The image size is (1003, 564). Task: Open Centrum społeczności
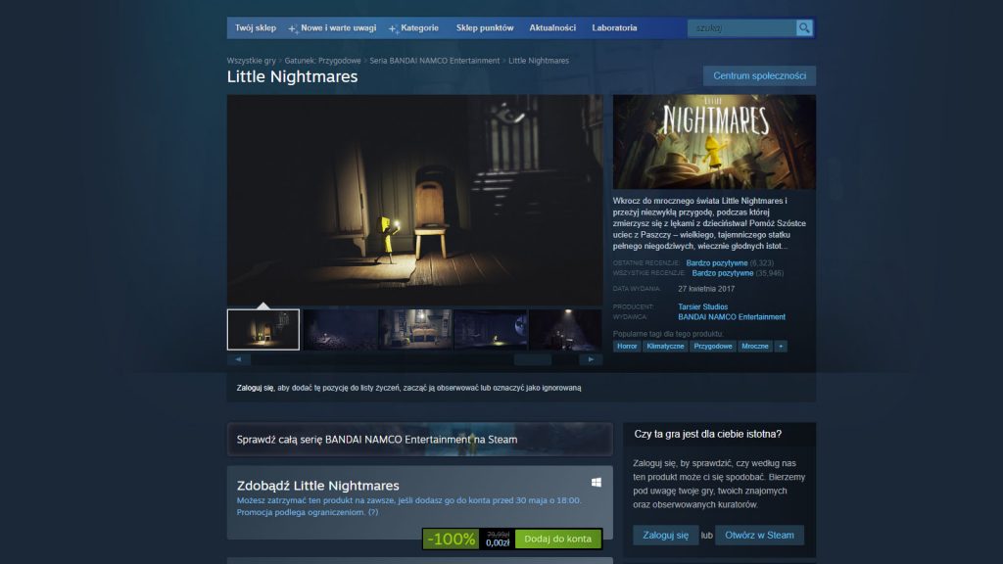(759, 75)
